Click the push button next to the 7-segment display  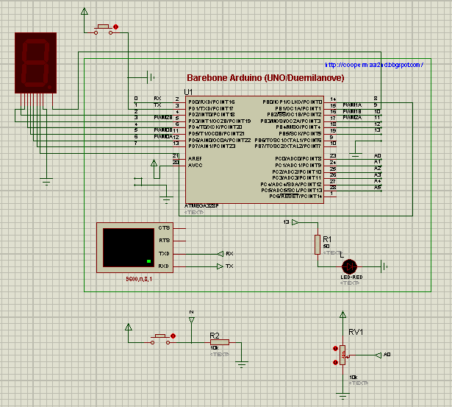[103, 29]
